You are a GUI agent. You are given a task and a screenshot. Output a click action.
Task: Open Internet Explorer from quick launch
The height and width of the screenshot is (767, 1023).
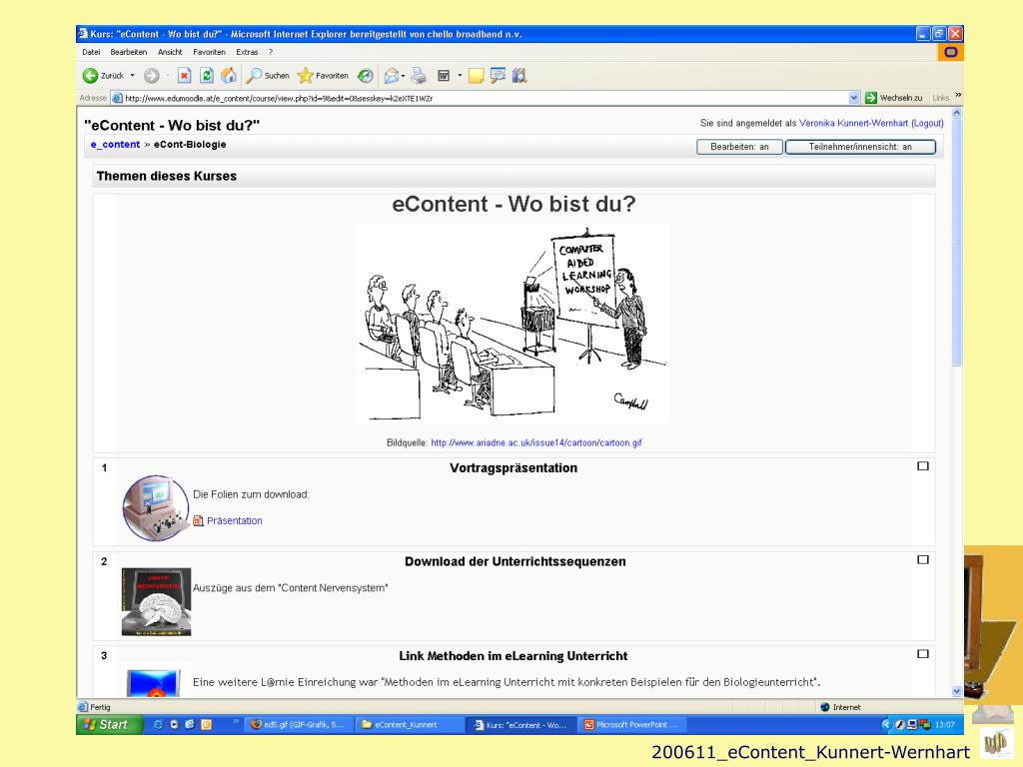158,725
